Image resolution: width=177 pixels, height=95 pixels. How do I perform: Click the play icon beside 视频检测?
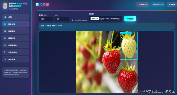point(5,38)
